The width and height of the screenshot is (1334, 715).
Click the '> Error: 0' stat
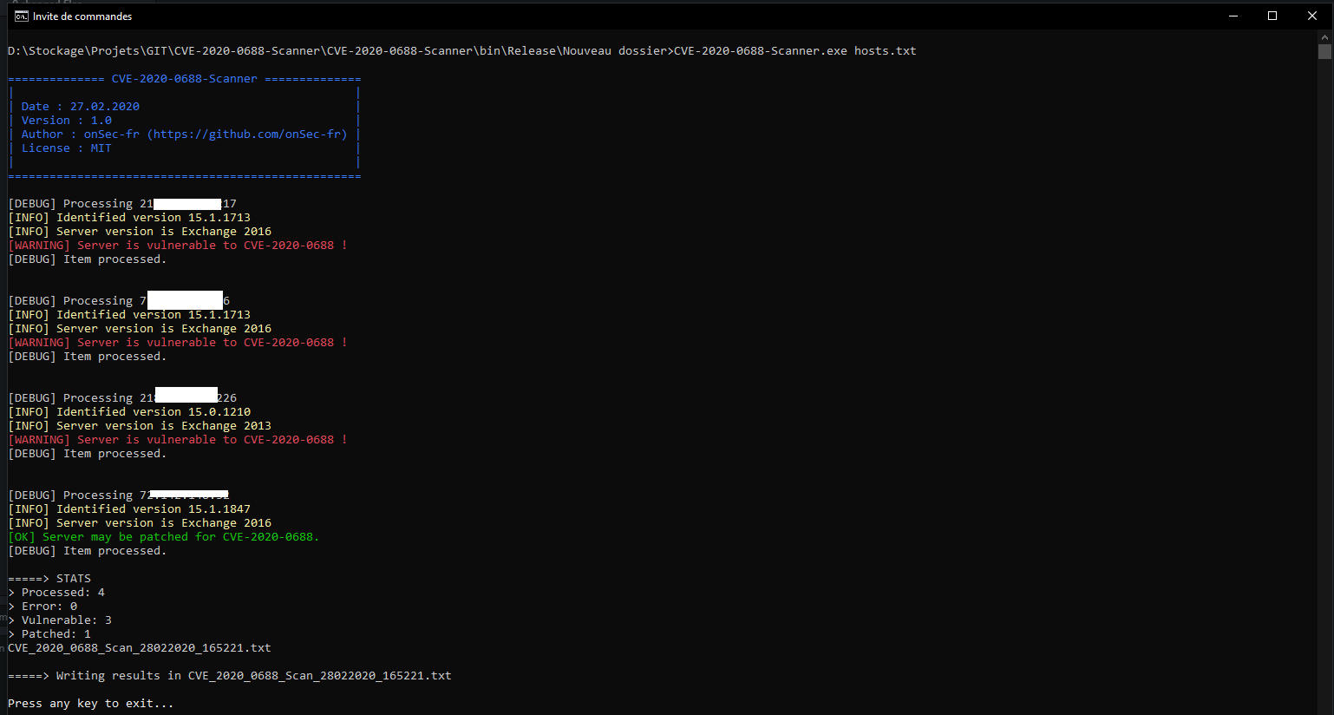[43, 607]
